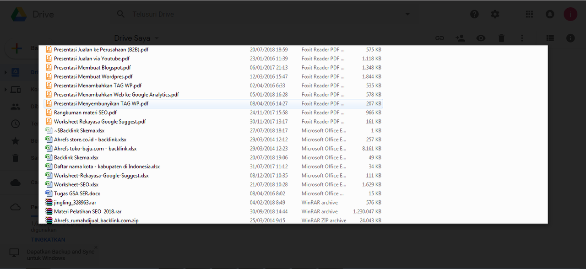Click Dapatkan Backup and Sync untuk Windows
The image size is (586, 269).
[x=60, y=255]
